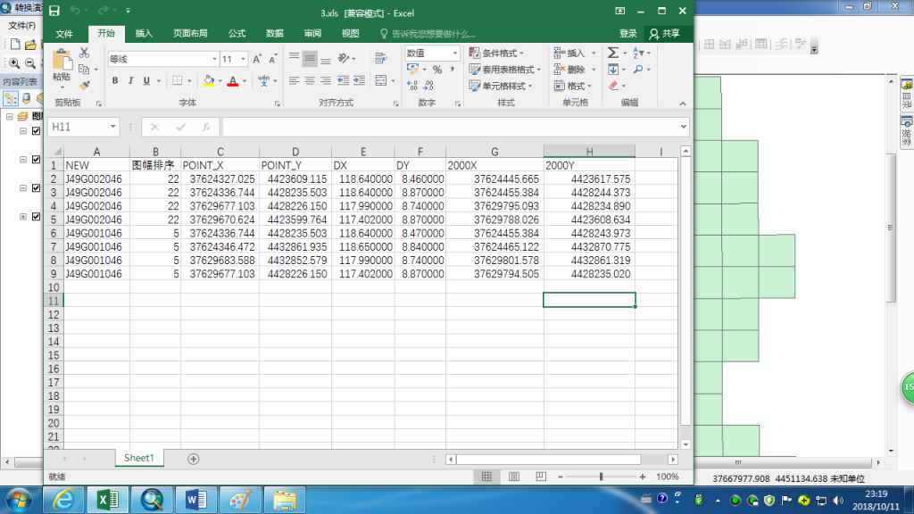Screen dimensions: 914x514
Task: Open Word from the taskbar
Action: click(195, 500)
